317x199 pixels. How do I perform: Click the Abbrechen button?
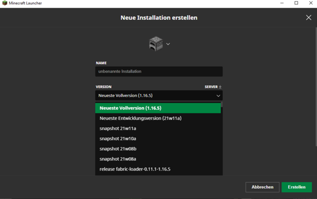262,187
